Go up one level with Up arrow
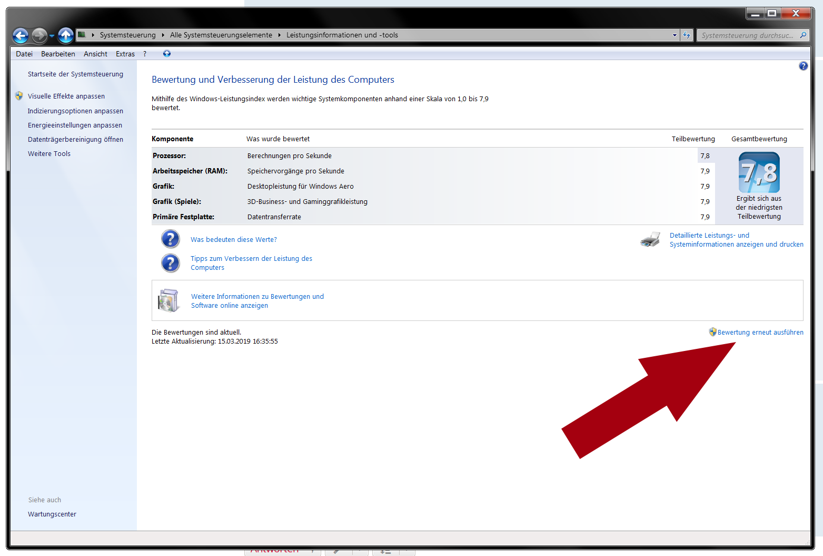The width and height of the screenshot is (823, 556). [x=66, y=35]
